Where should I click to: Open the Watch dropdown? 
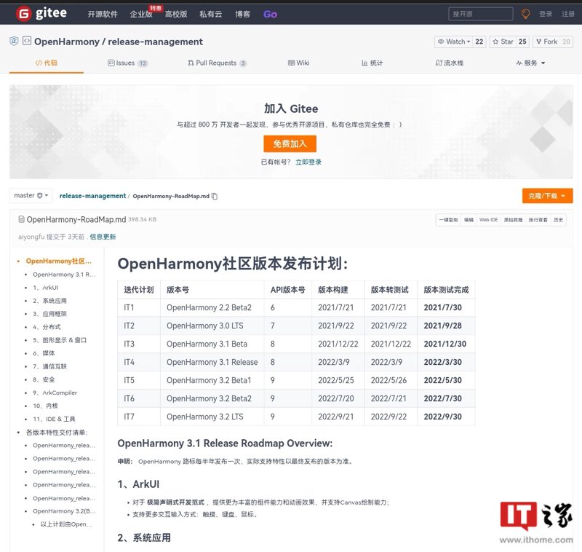pos(454,42)
